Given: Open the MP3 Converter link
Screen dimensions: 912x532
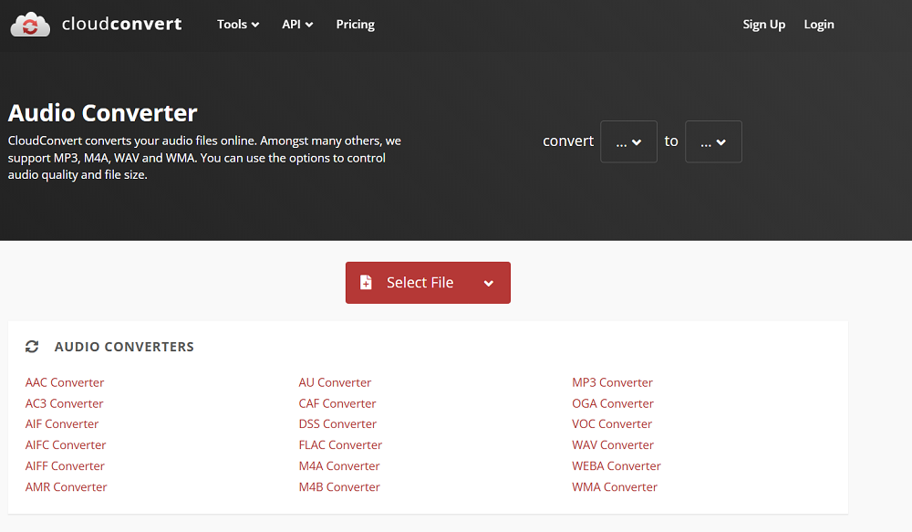Looking at the screenshot, I should click(613, 382).
